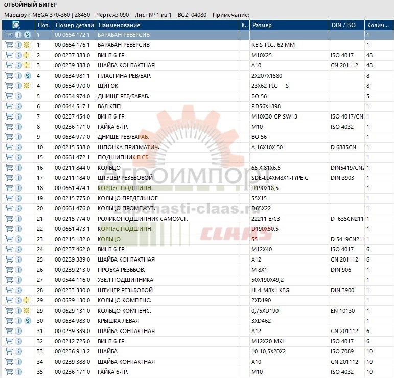Add part 00 0236 913 2 ШАЙБА to cart
This screenshot has width=394, height=378.
(9, 351)
